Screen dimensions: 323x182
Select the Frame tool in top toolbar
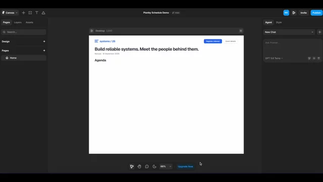pyautogui.click(x=30, y=13)
